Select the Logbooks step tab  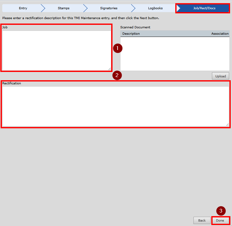(155, 8)
